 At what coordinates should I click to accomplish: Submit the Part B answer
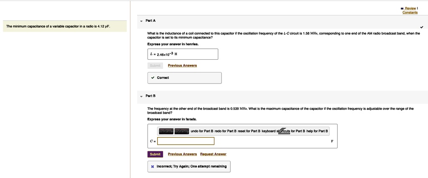tap(155, 154)
